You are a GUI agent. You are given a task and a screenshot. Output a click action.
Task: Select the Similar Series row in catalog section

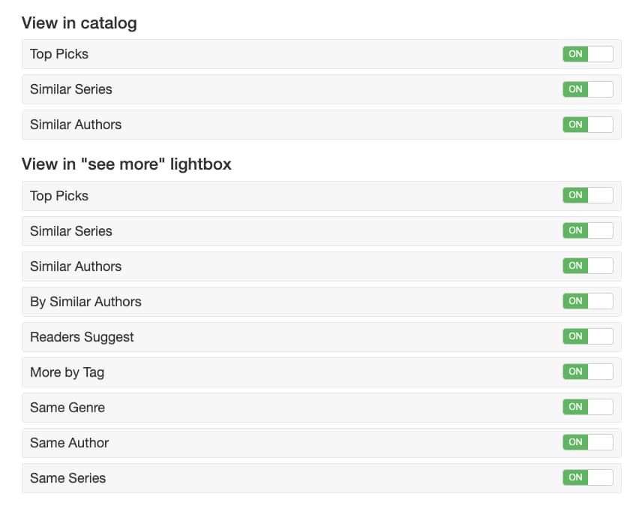pyautogui.click(x=70, y=89)
